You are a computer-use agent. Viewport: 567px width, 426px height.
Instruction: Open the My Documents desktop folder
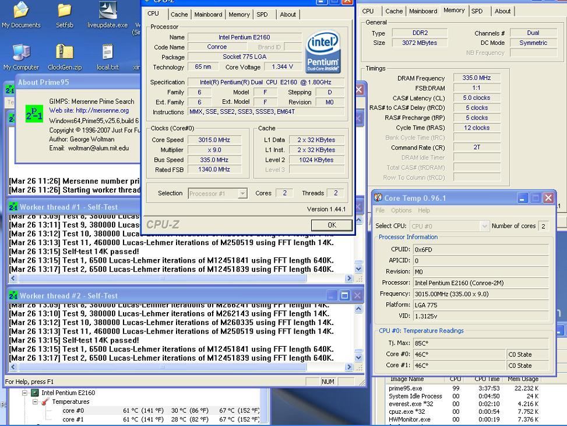coord(21,10)
